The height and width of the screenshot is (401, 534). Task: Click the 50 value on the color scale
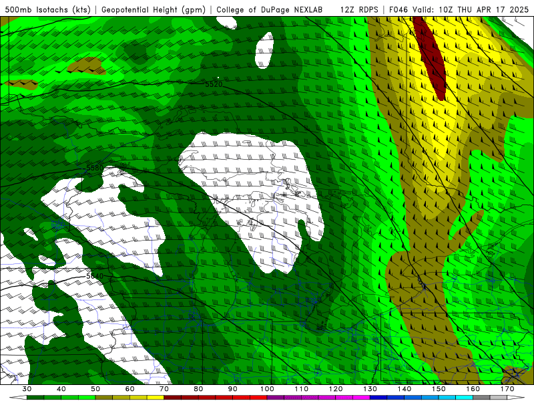click(95, 389)
